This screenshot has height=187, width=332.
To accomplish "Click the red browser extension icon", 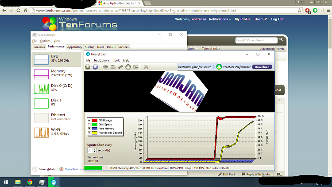I will 308,10.
